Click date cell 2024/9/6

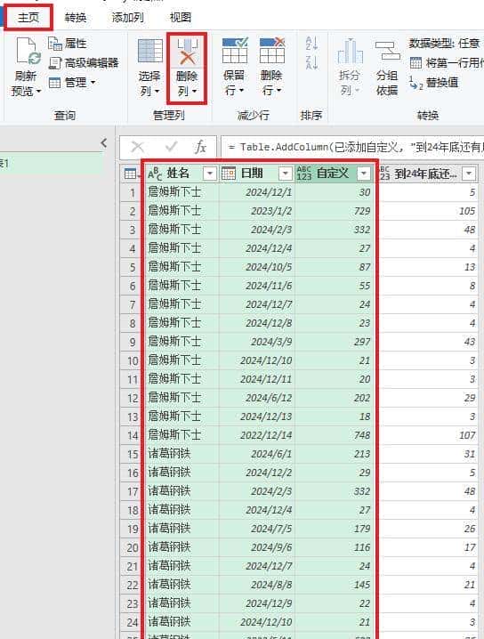256,547
